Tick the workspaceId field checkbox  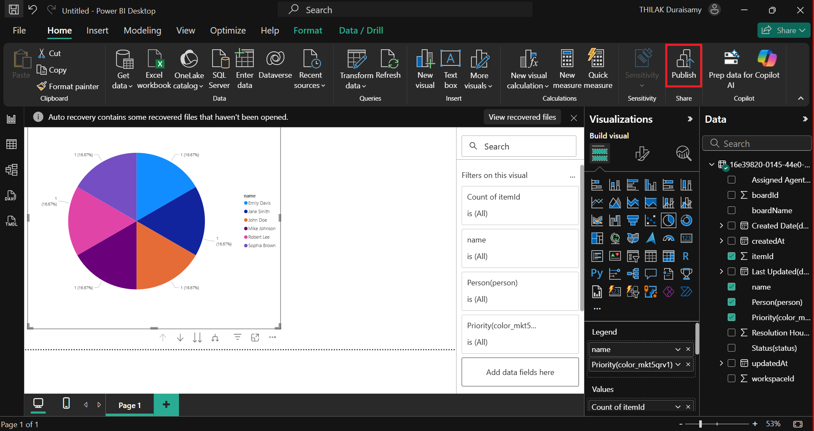click(732, 378)
